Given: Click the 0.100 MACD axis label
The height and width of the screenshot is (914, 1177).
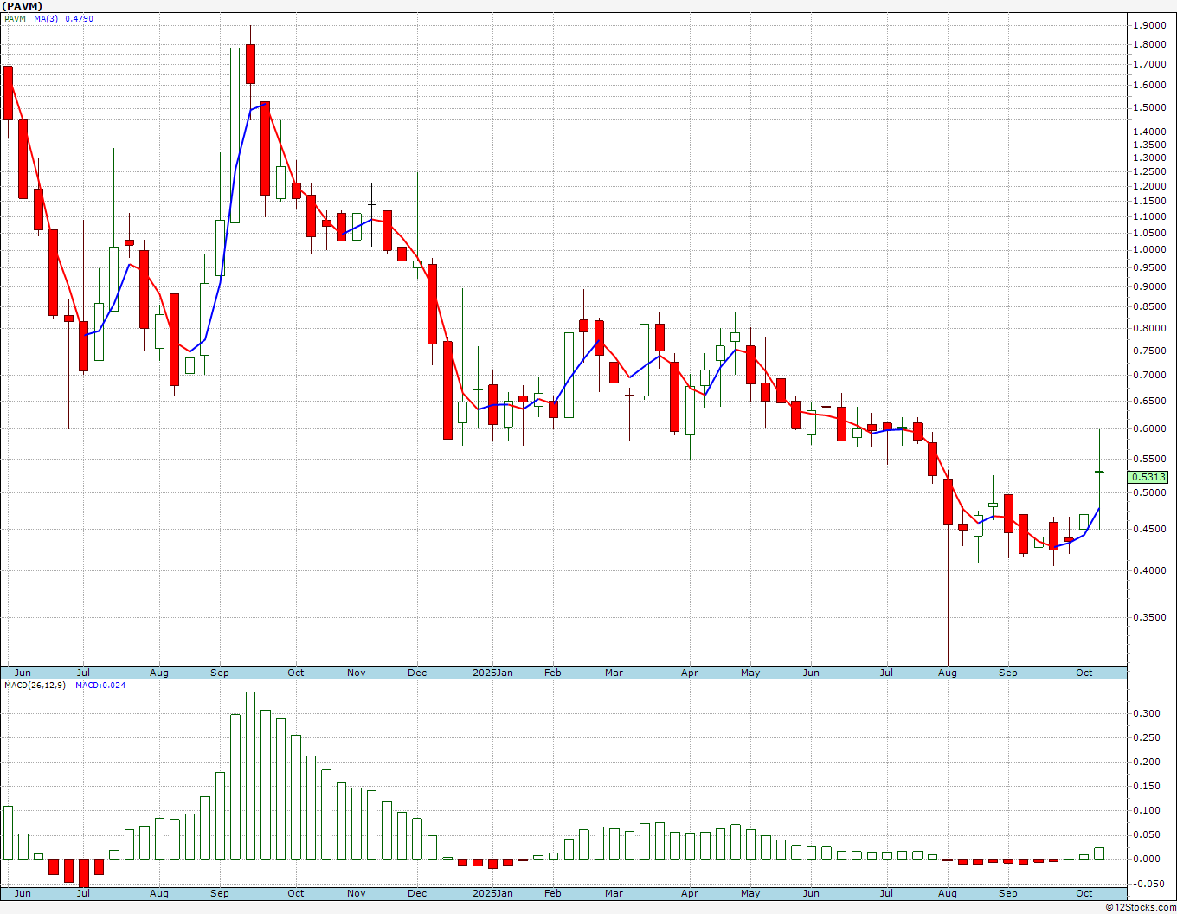Looking at the screenshot, I should (1148, 811).
